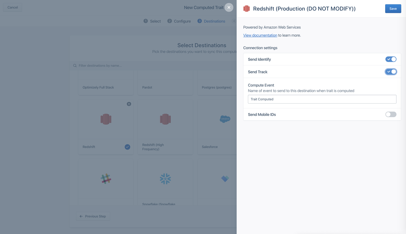Select the Slack destination icon

106,179
